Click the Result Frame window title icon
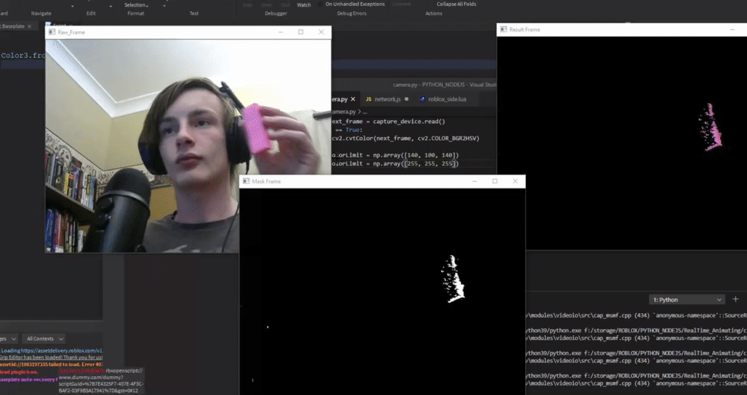This screenshot has height=395, width=747. pyautogui.click(x=503, y=30)
